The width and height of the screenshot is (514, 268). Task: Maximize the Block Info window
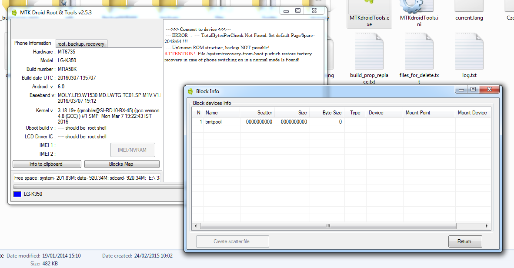tap(473, 90)
